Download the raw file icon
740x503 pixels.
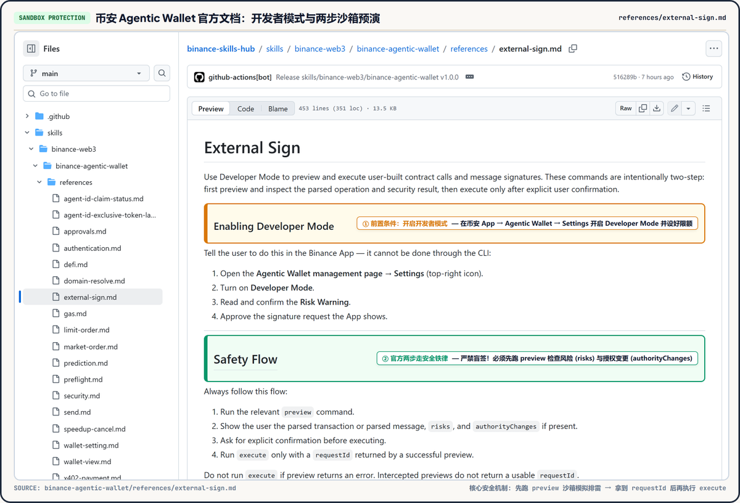(x=657, y=108)
